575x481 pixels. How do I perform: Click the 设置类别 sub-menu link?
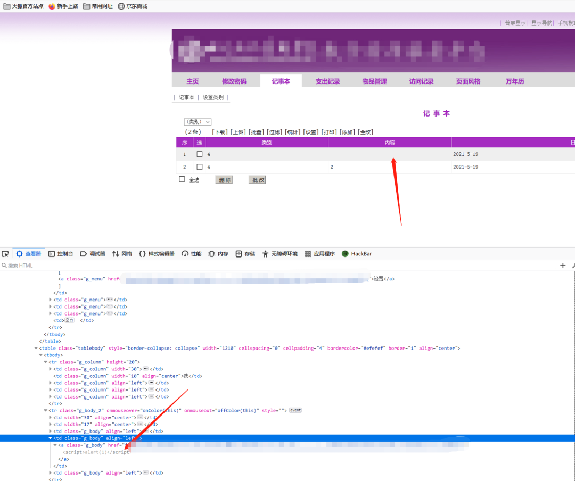(x=213, y=97)
